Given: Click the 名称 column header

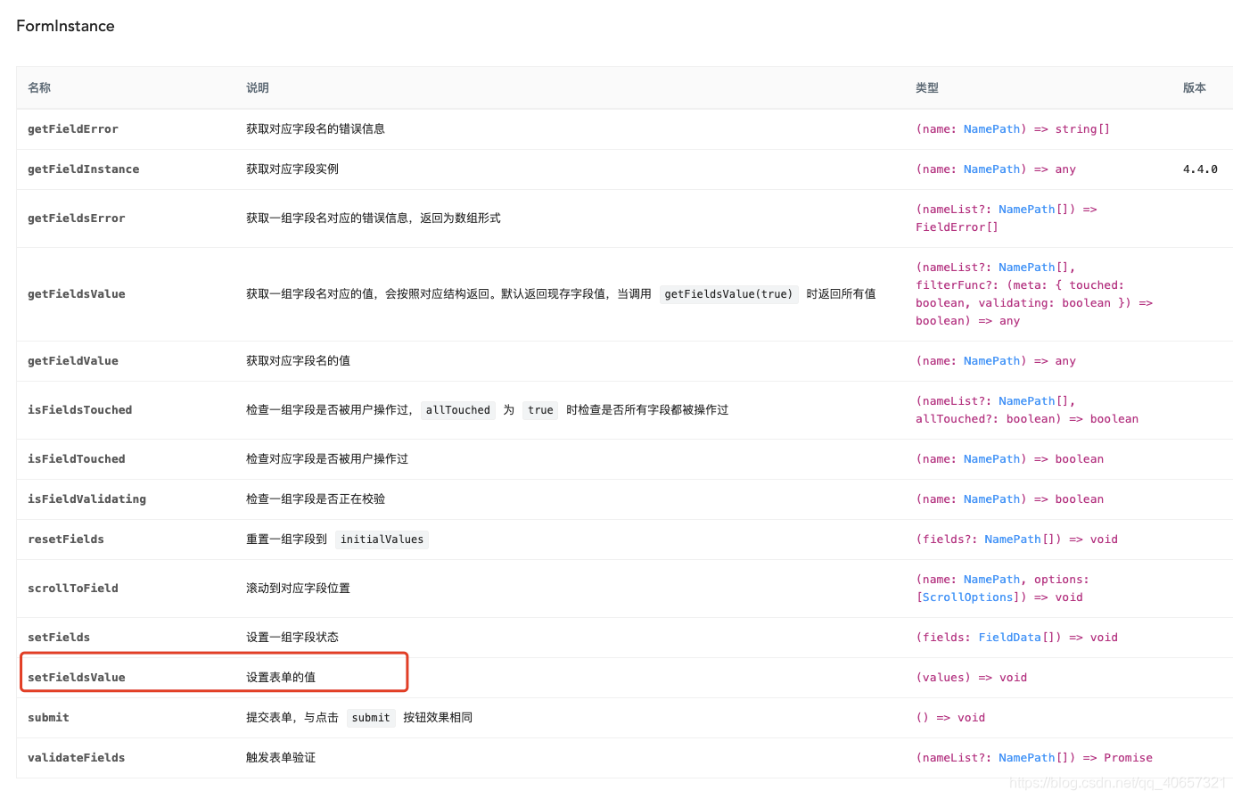Looking at the screenshot, I should coord(39,87).
